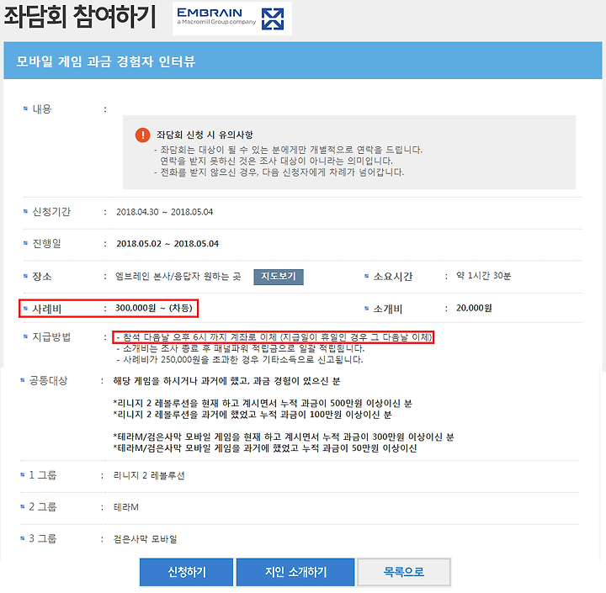Click group 2 value 테라M
The image size is (606, 593).
[x=126, y=507]
